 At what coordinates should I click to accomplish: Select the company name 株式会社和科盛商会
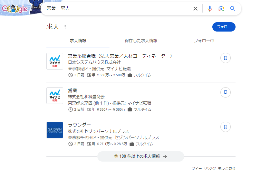pos(86,97)
